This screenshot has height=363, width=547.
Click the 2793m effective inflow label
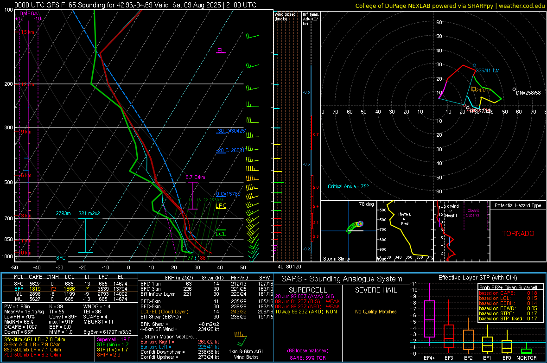(63, 213)
